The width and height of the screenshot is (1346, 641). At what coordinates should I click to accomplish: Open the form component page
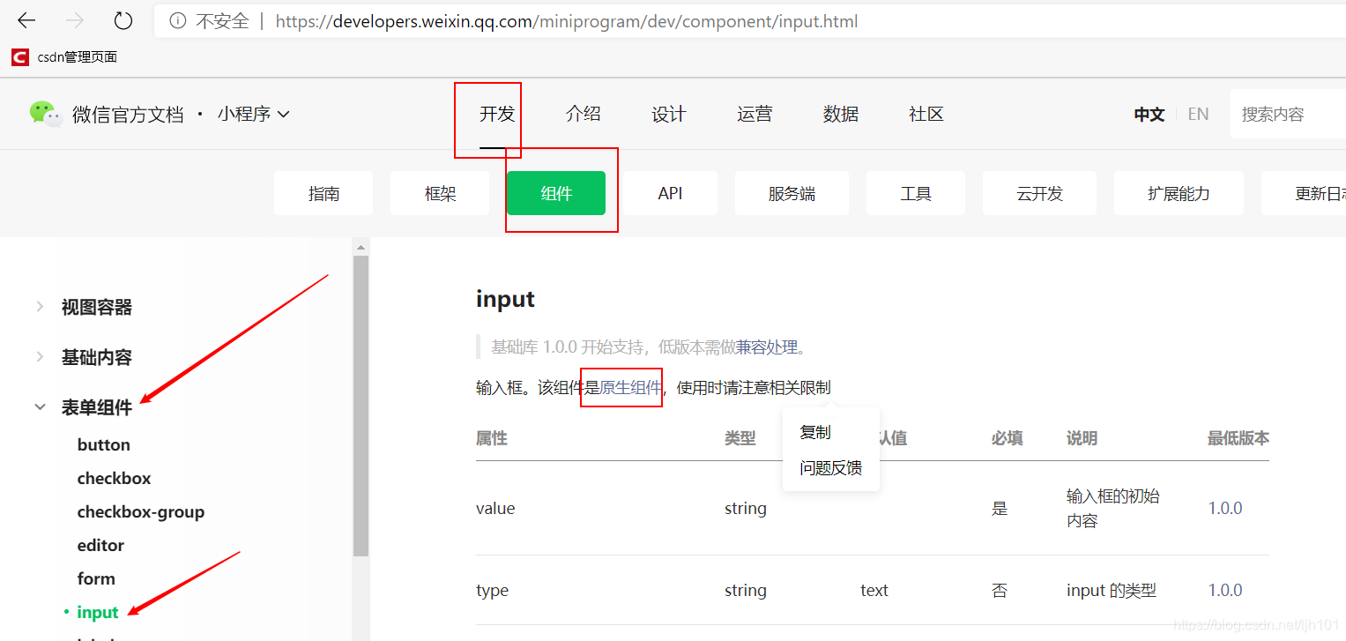tap(96, 578)
